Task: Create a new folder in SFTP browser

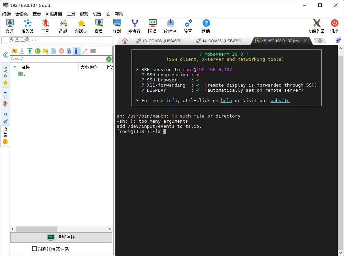Action: pos(46,51)
